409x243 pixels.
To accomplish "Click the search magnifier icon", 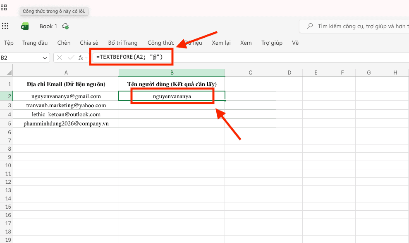I will (310, 26).
